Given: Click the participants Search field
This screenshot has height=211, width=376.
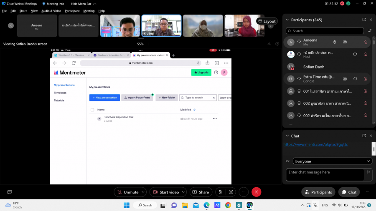Looking at the screenshot, I should pyautogui.click(x=325, y=31).
